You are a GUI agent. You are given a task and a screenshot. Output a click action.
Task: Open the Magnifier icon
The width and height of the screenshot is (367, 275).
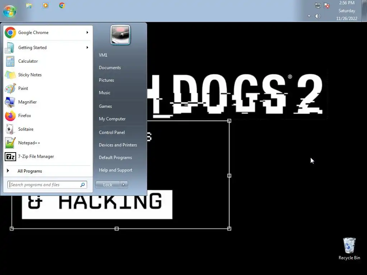pyautogui.click(x=10, y=102)
